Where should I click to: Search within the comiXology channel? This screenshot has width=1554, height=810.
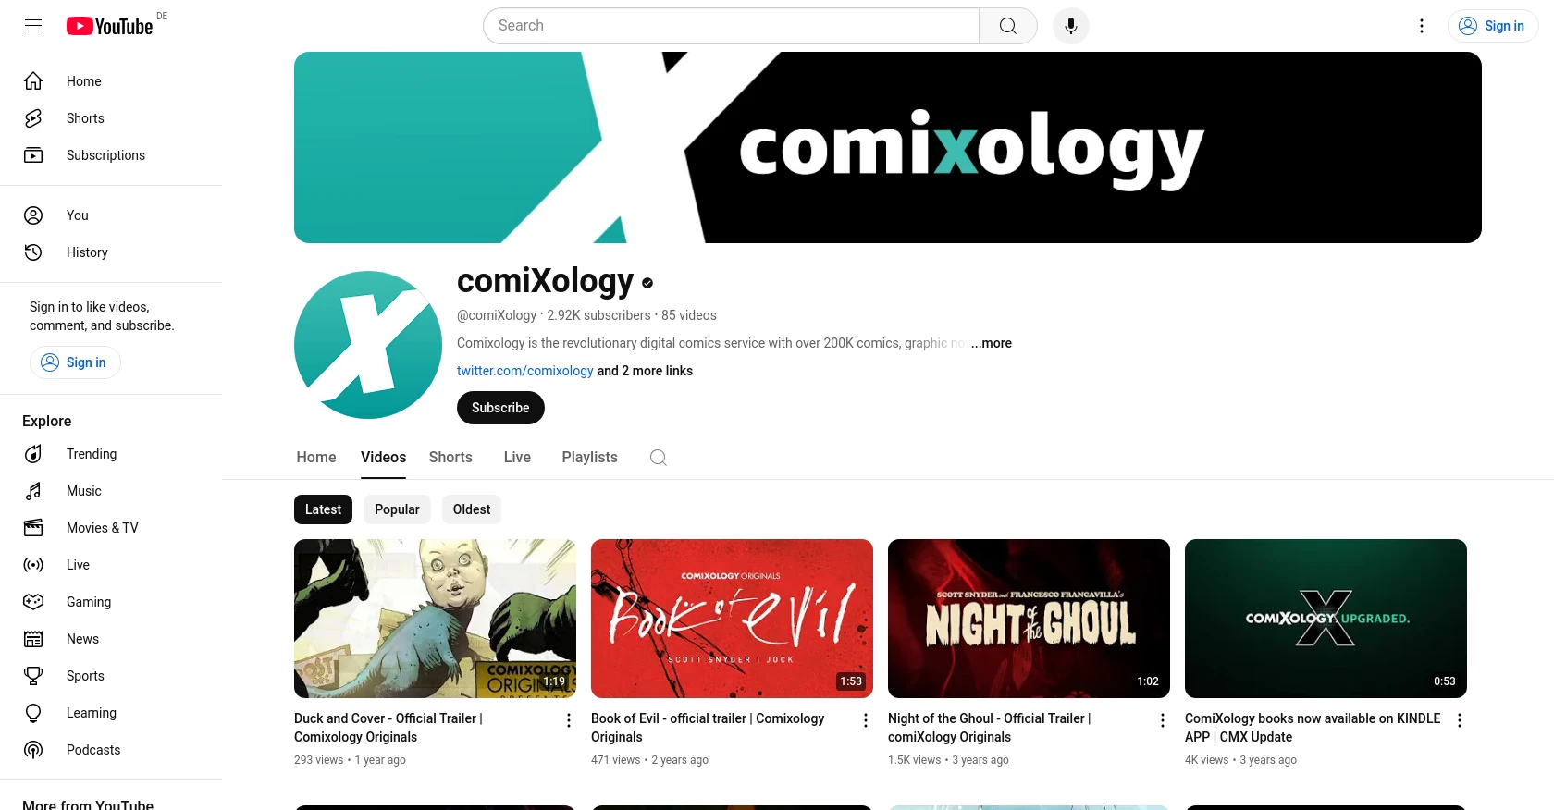tap(659, 458)
